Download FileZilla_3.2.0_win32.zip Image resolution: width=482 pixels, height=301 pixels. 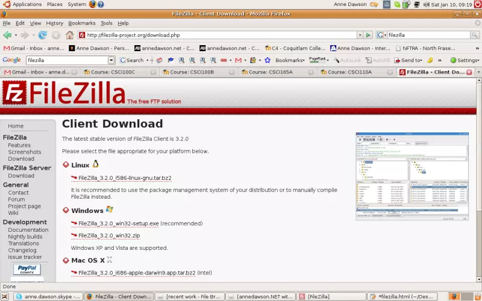tap(109, 235)
